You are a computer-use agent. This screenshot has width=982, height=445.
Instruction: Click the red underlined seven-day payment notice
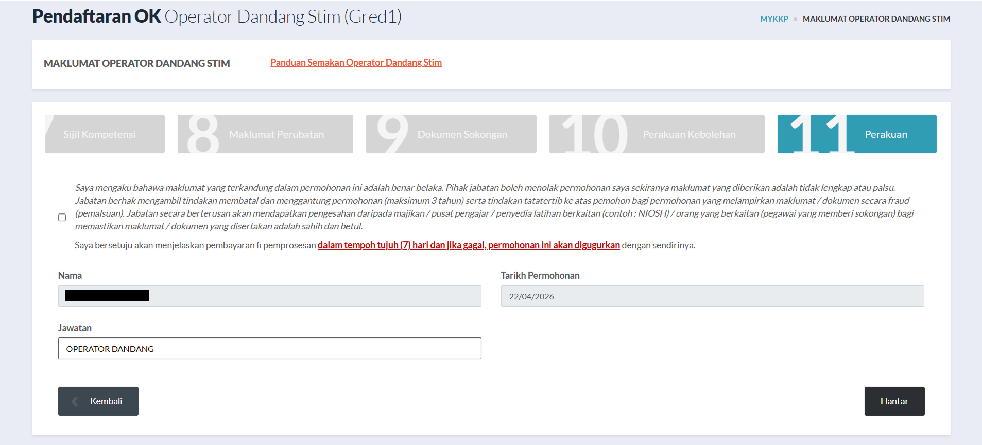coord(469,245)
